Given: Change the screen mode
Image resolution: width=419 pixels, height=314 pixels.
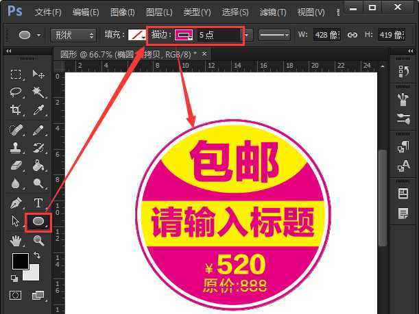Looking at the screenshot, I should (38, 296).
